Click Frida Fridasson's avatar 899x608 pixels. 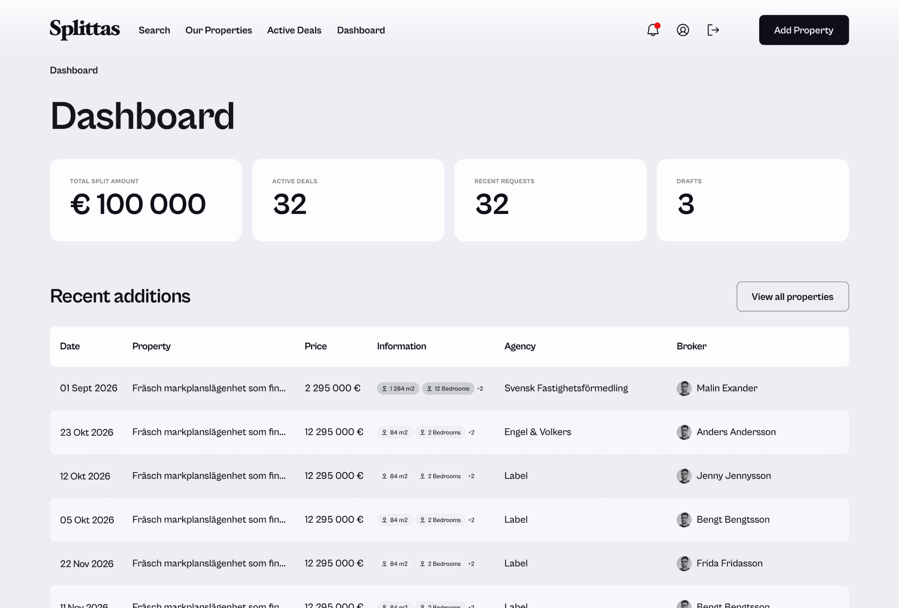point(684,563)
